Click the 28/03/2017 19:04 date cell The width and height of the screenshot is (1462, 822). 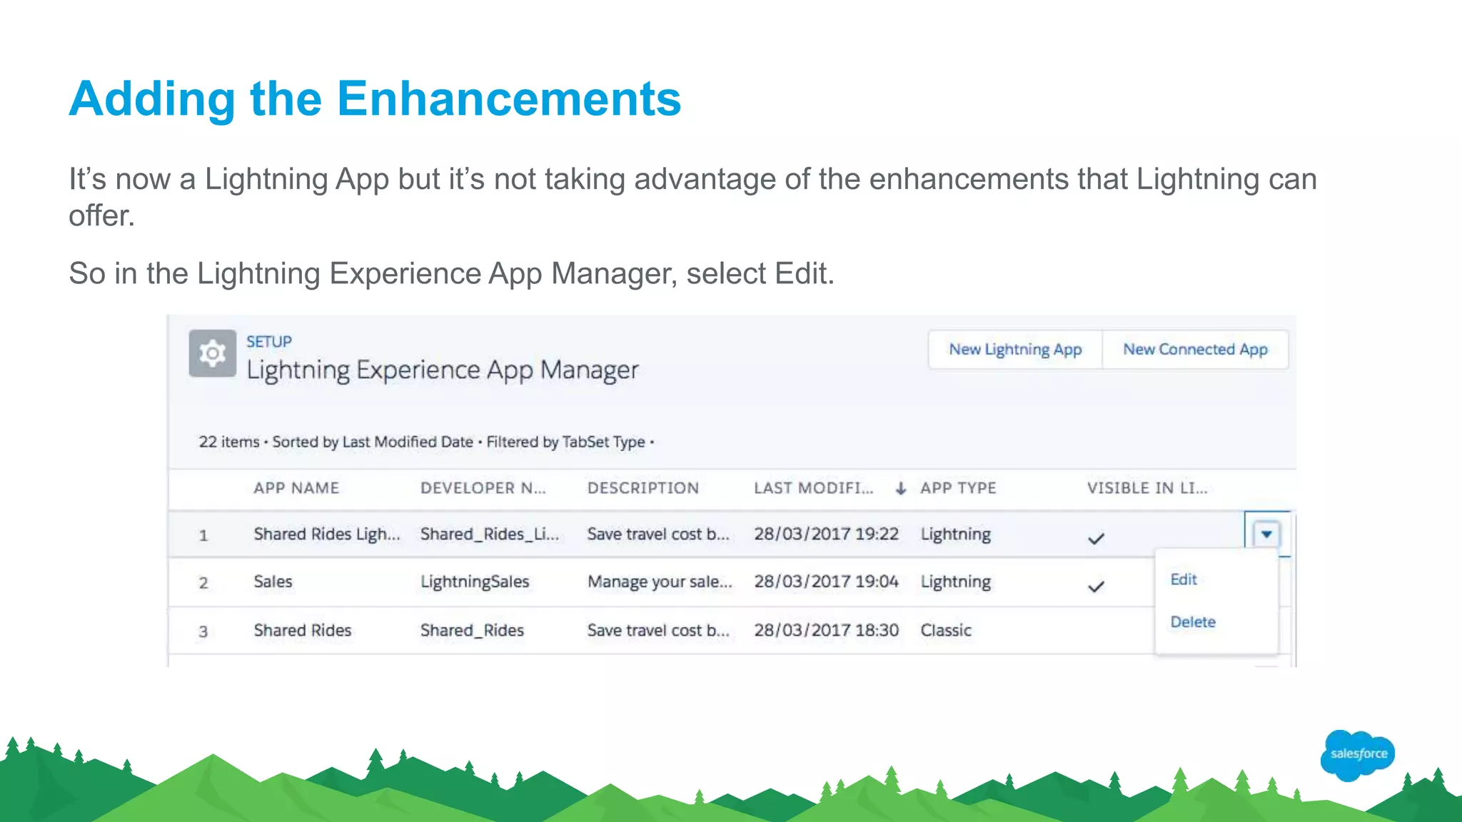point(826,582)
